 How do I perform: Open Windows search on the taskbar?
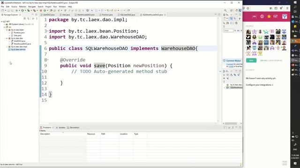click(x=295, y=7)
